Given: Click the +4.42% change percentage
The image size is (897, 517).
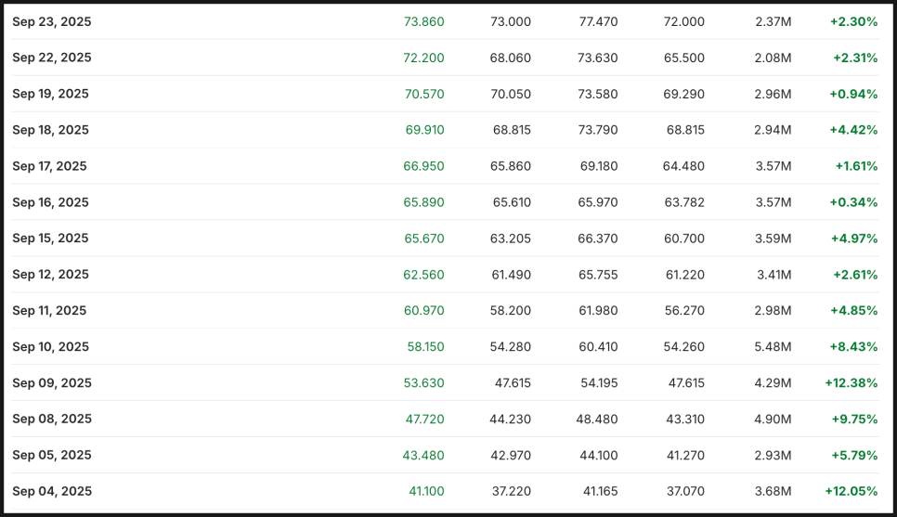Looking at the screenshot, I should pos(853,130).
